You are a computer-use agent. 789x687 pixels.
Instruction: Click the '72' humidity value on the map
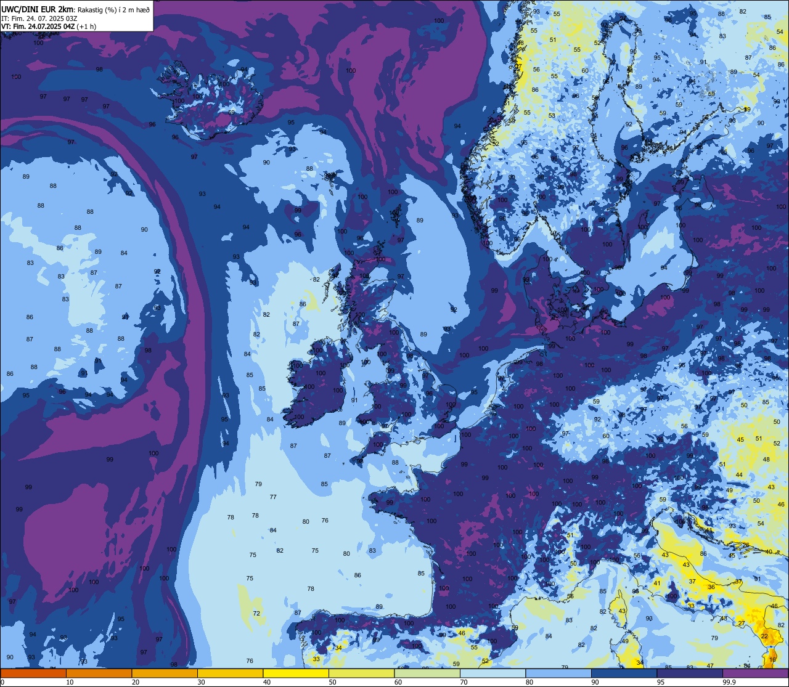point(256,613)
